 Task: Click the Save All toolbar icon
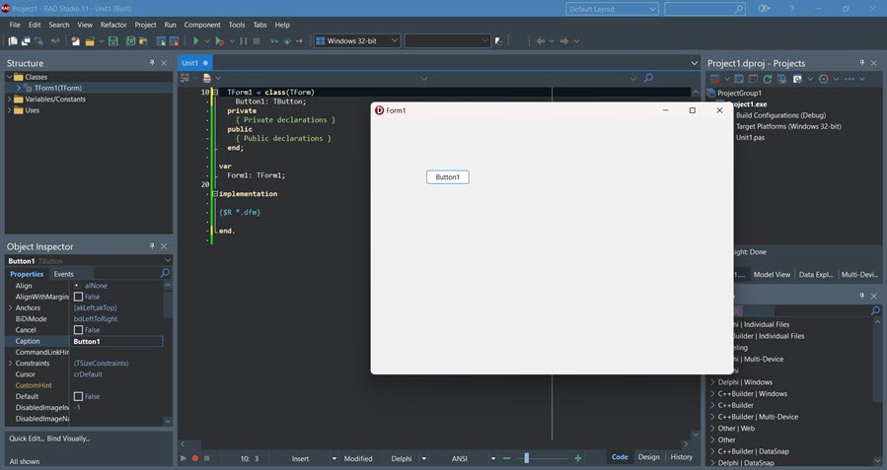point(130,40)
